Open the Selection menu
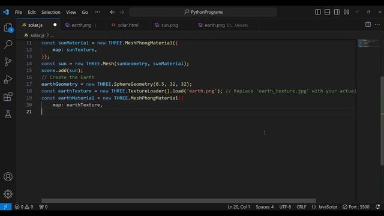 [x=50, y=12]
